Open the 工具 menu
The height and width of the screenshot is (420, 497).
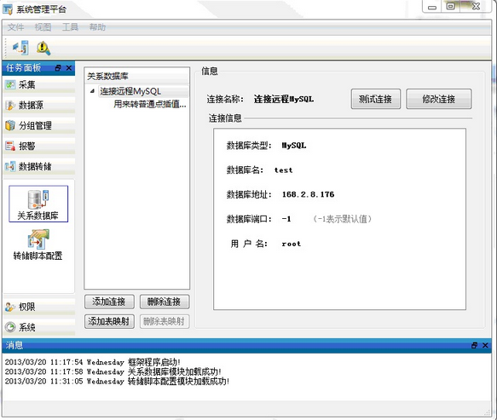click(70, 27)
